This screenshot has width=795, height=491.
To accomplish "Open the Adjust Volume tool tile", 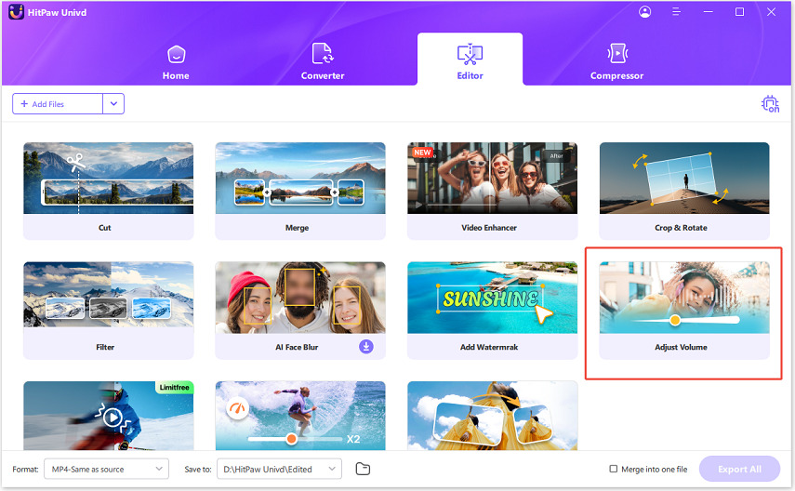I will [683, 311].
